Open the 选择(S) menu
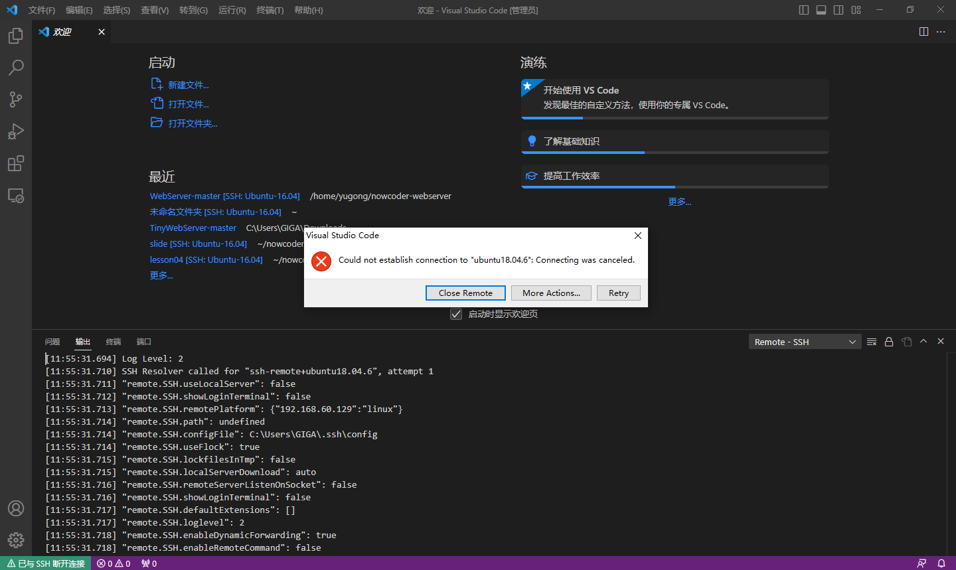Image resolution: width=956 pixels, height=570 pixels. point(117,10)
